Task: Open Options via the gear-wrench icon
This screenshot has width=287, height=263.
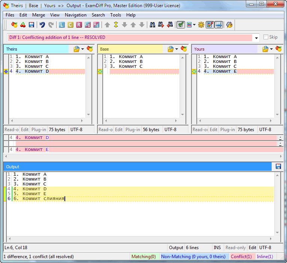Action: click(x=229, y=25)
